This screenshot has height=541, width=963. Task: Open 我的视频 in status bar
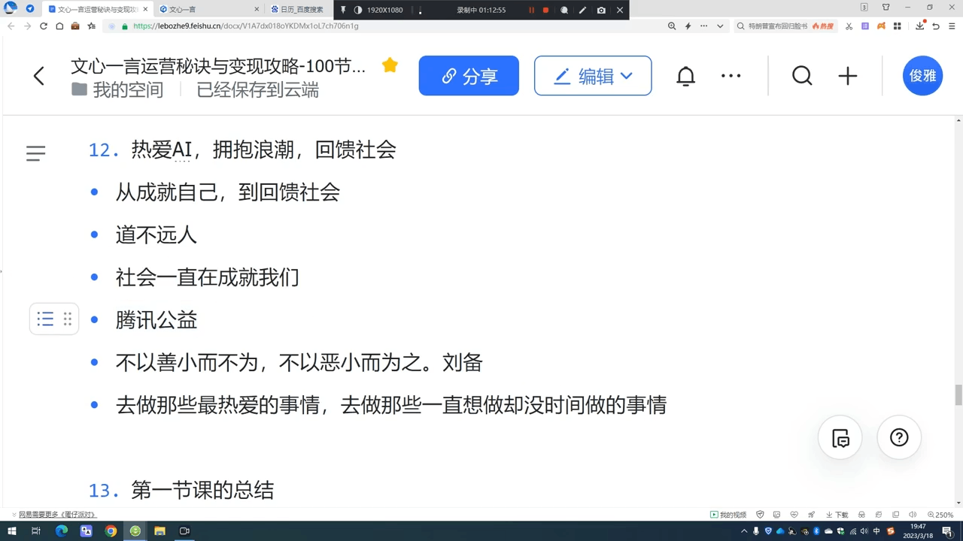728,515
